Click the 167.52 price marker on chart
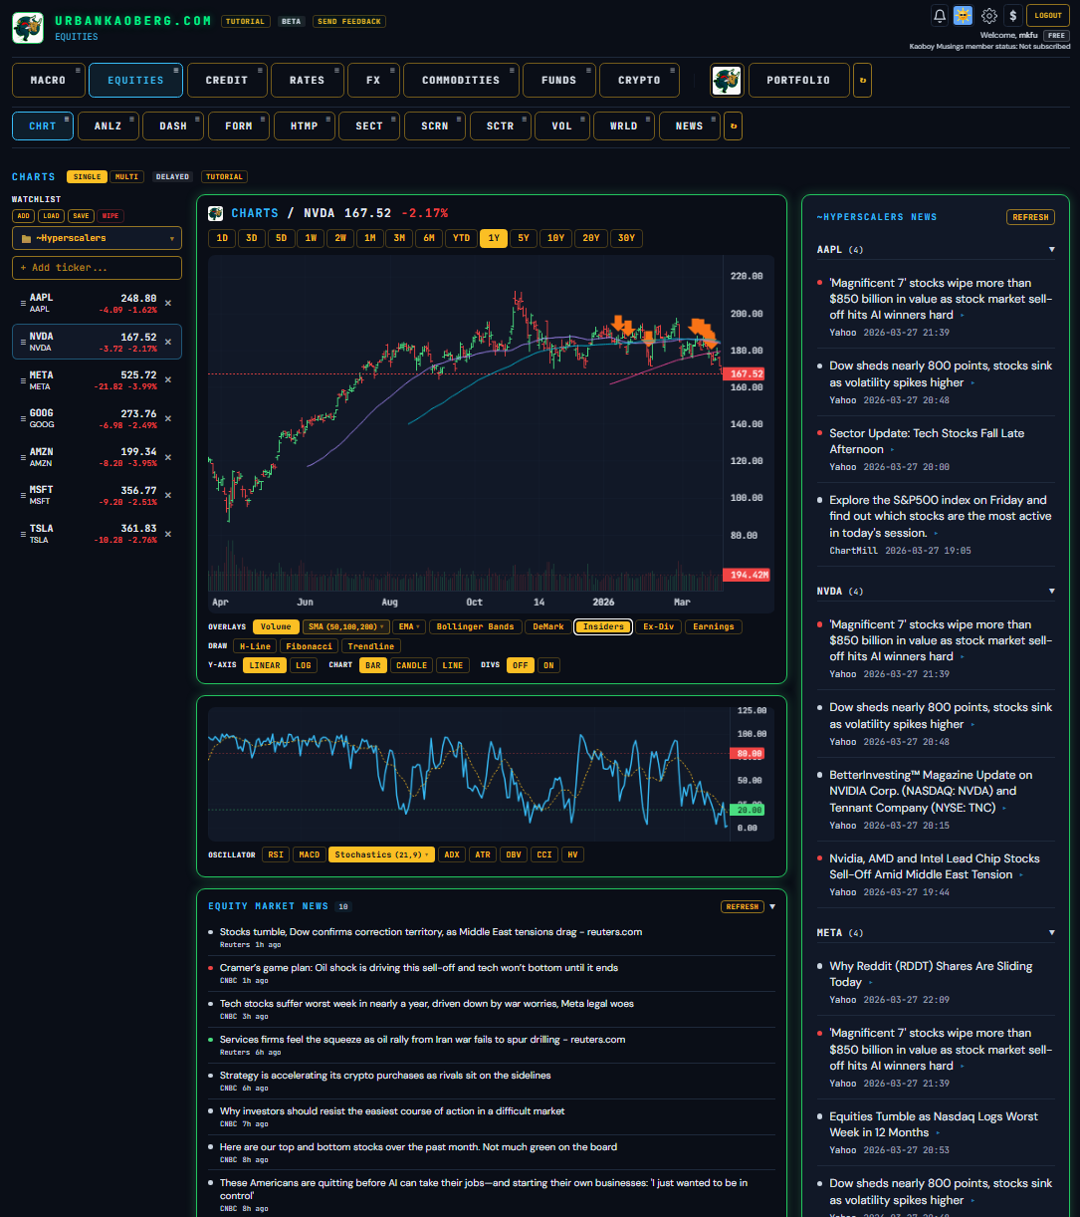1080x1217 pixels. pyautogui.click(x=746, y=373)
